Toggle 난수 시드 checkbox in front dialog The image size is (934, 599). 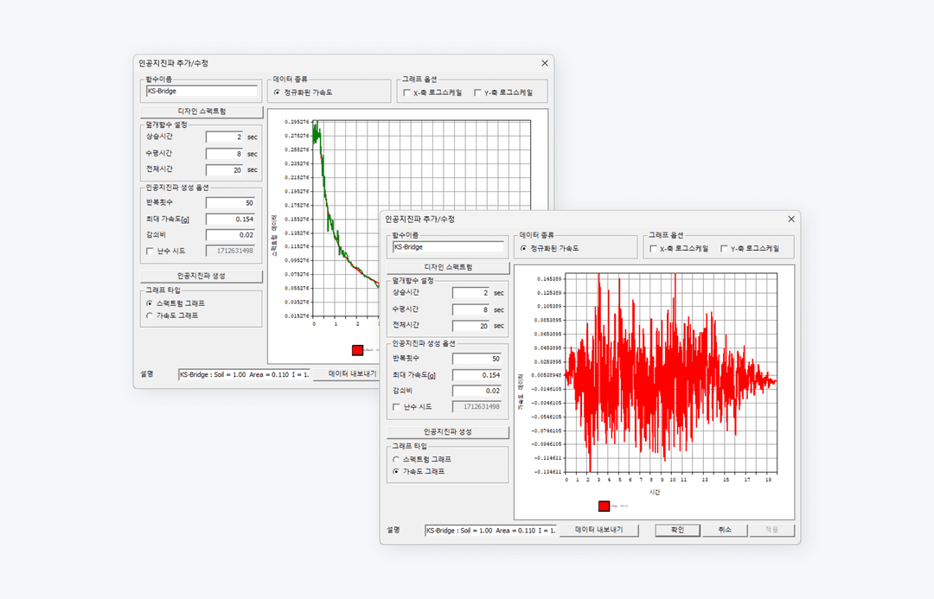396,407
